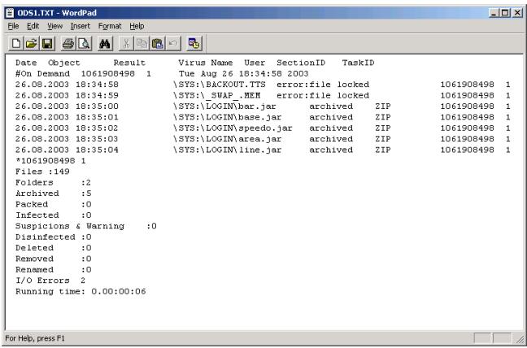The height and width of the screenshot is (348, 527).
Task: Click the Undo toolbar icon
Action: tap(173, 44)
